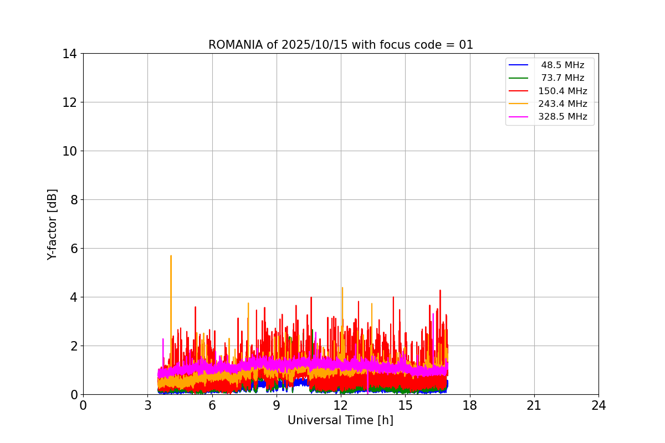Click x-axis tick label 12

tap(341, 406)
